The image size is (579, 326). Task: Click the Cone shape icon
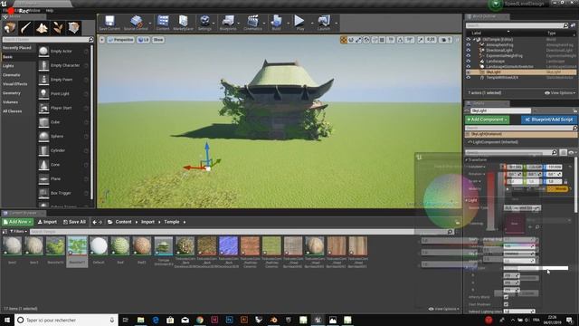[x=43, y=165]
